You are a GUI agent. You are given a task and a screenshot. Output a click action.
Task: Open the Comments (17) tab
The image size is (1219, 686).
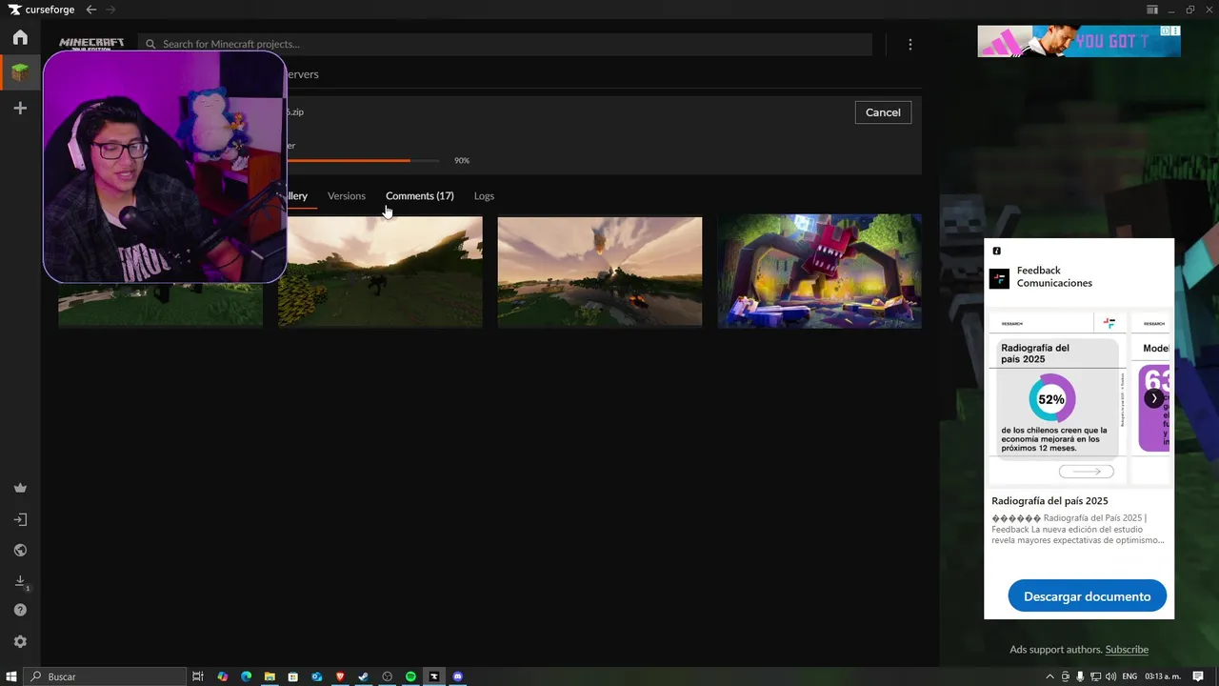tap(420, 196)
